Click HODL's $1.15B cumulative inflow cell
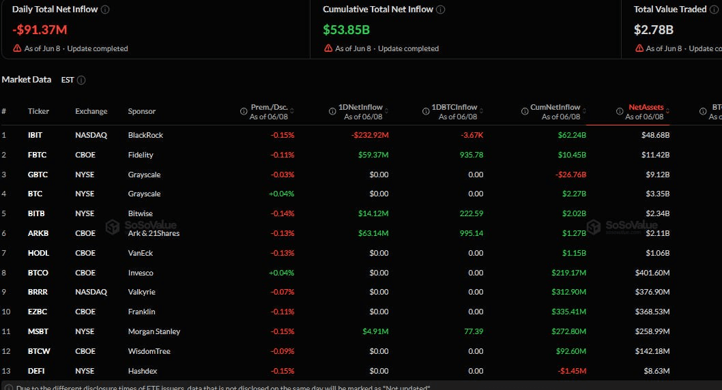722x390 pixels. point(574,254)
